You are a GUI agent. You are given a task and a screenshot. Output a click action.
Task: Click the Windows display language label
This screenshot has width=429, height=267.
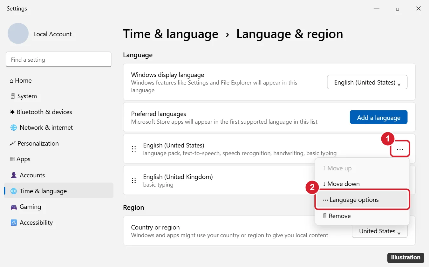tap(167, 75)
